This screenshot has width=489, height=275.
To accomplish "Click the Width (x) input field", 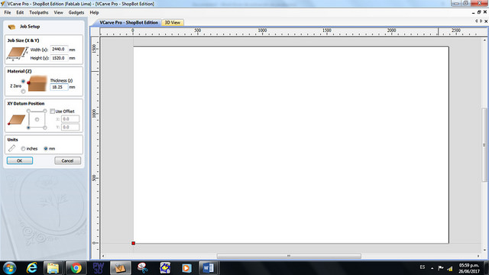I will [59, 49].
